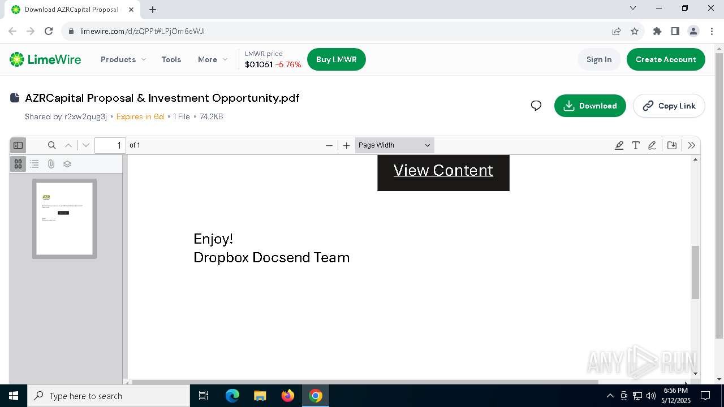Image resolution: width=724 pixels, height=407 pixels.
Task: Open the volume icon in tray
Action: tap(650, 396)
